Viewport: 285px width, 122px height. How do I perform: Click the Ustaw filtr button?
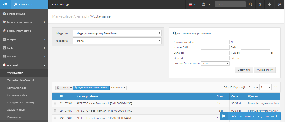[244, 70]
